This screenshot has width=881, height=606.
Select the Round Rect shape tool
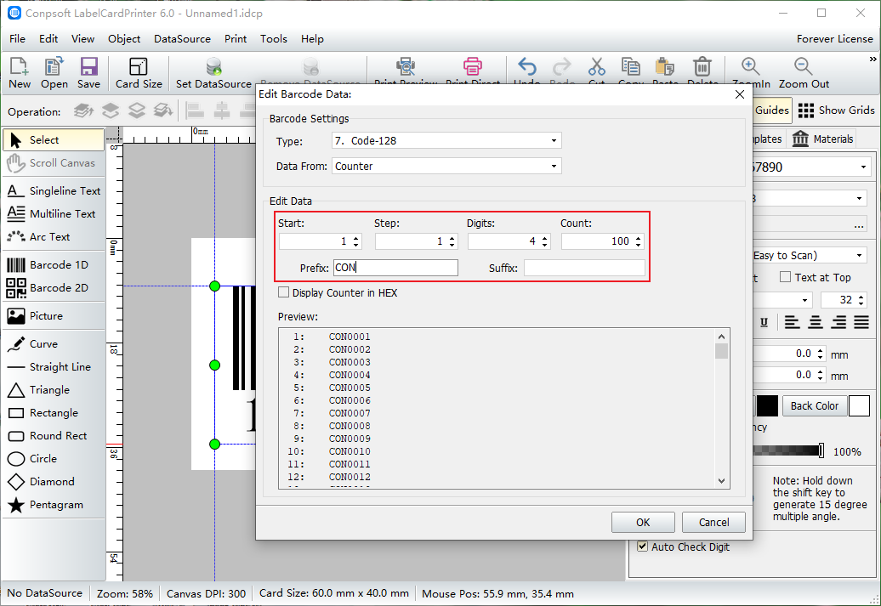pyautogui.click(x=54, y=436)
